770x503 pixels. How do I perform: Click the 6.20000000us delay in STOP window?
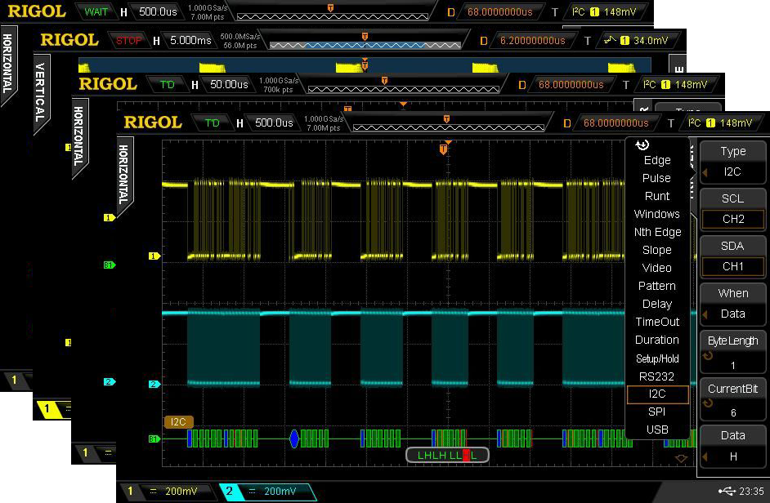pyautogui.click(x=533, y=41)
